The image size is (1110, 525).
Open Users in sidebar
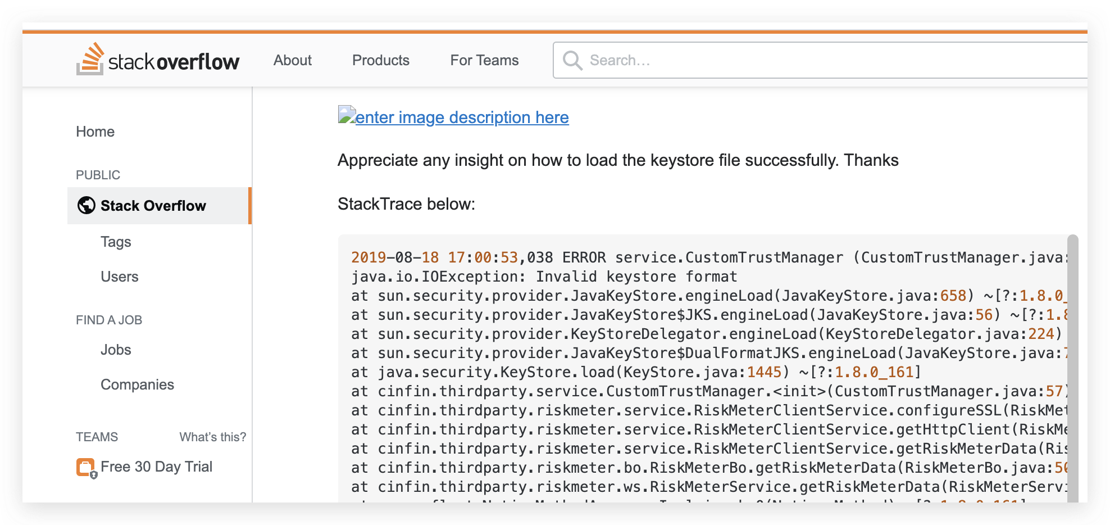[120, 277]
